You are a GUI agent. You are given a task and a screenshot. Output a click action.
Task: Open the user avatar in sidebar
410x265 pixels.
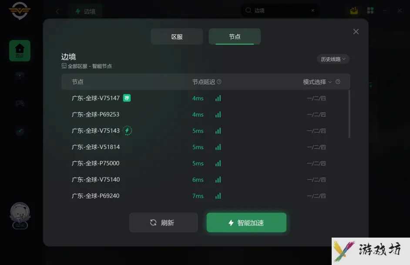tap(20, 213)
